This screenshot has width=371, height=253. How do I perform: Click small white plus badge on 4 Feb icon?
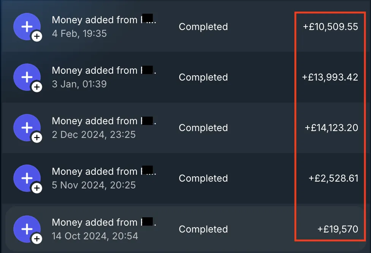pyautogui.click(x=37, y=36)
